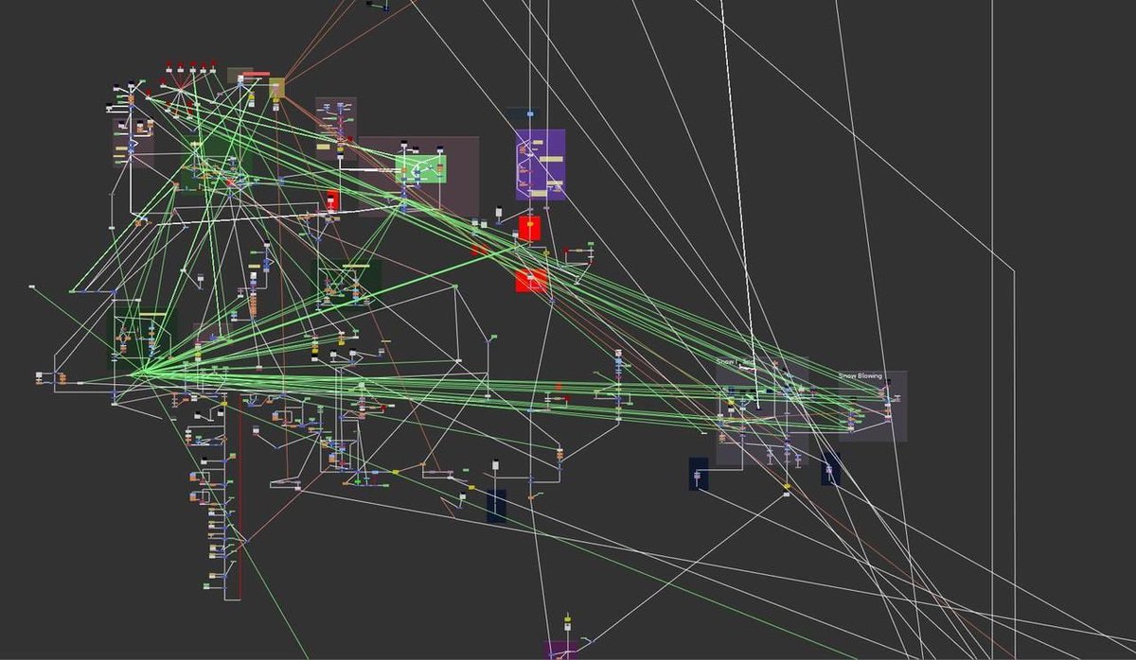The height and width of the screenshot is (660, 1136).
Task: Select the isolated small node at far left edge
Action: pos(32,286)
